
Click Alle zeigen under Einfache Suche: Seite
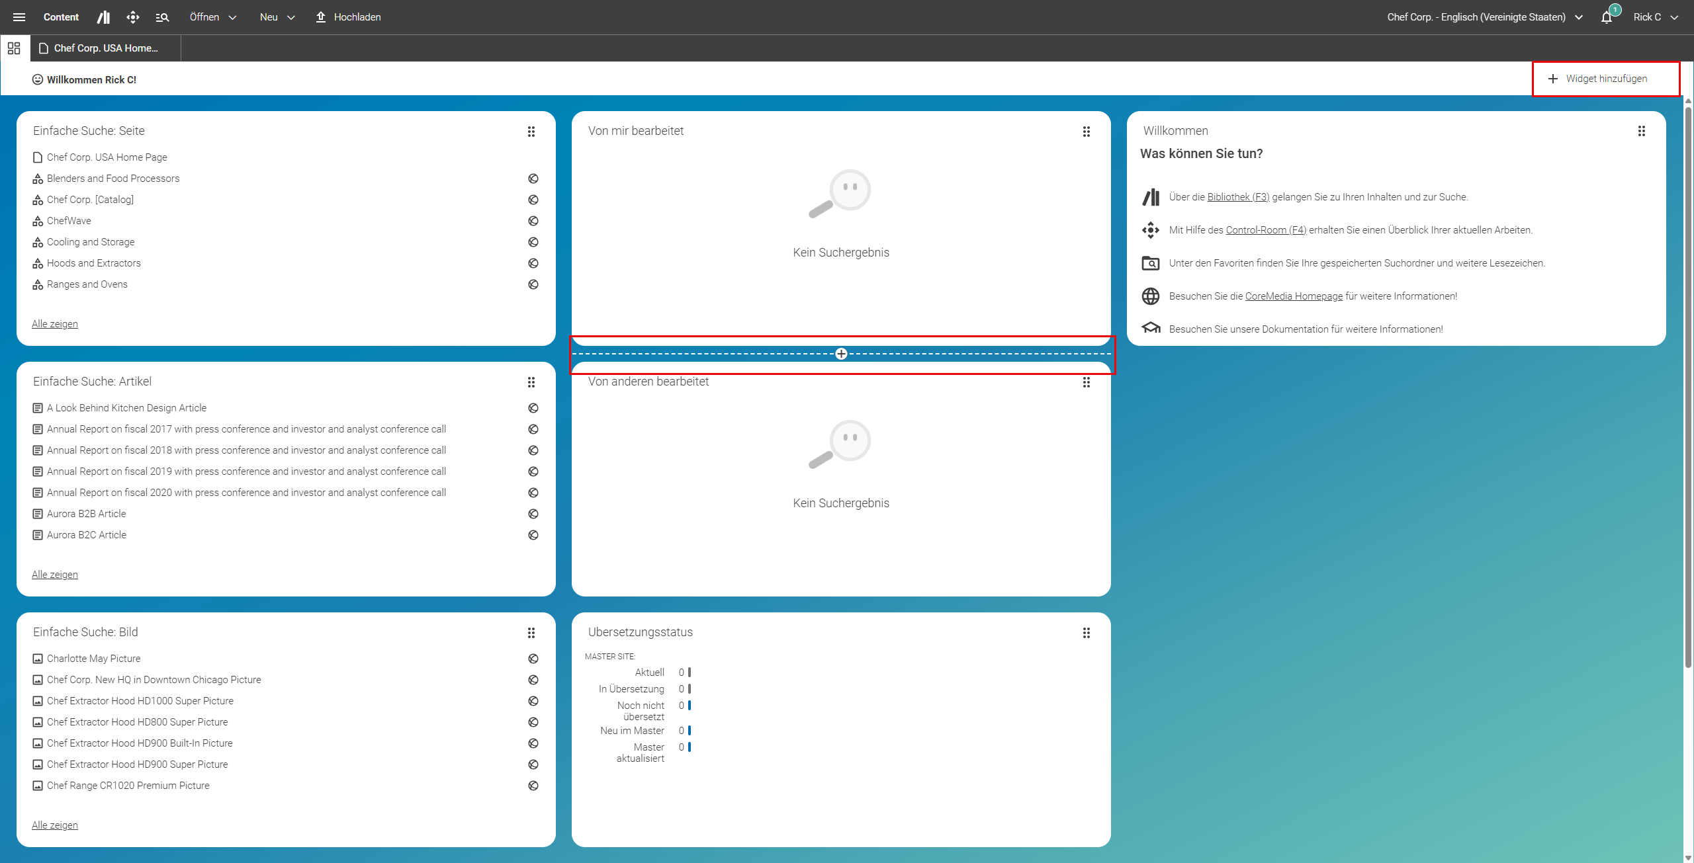[55, 324]
